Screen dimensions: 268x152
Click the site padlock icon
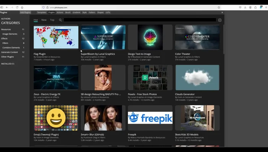click(47, 7)
